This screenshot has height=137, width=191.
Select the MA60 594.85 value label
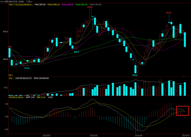[95, 4]
